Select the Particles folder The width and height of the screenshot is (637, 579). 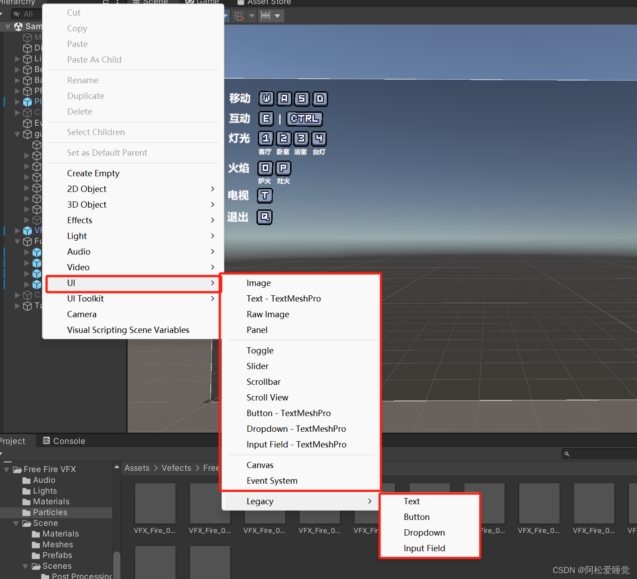point(56,512)
